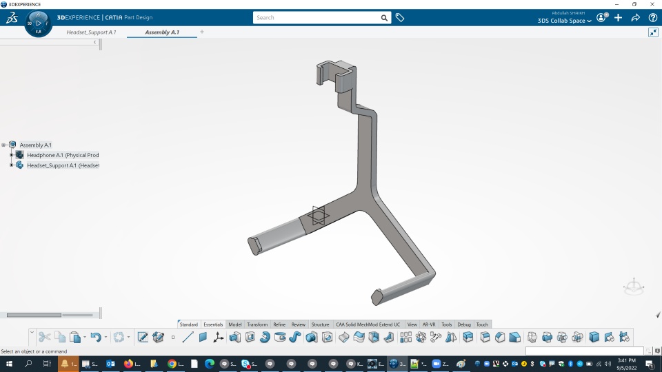This screenshot has height=372, width=662.
Task: Open the Transform toolbar tab
Action: 257,324
